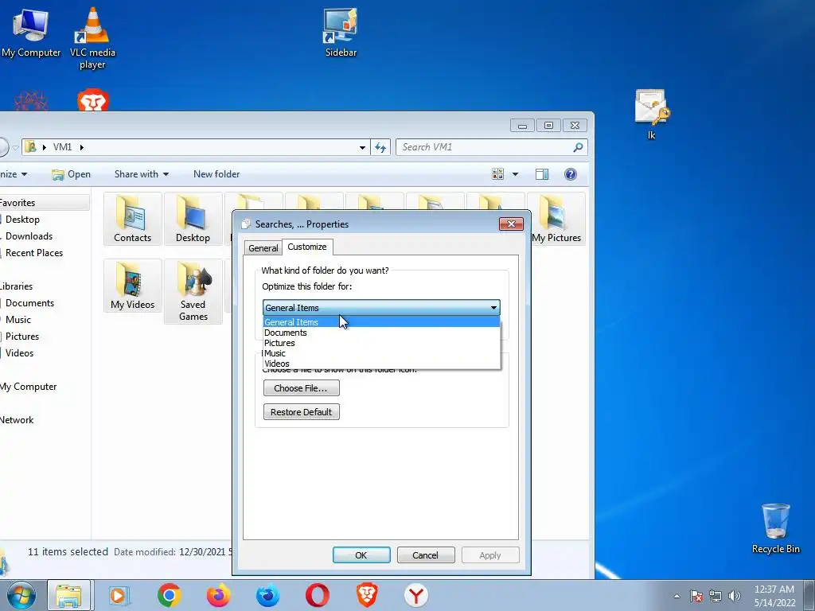Open My Computer desktop icon
Screen dimensions: 815x611
(x=31, y=33)
